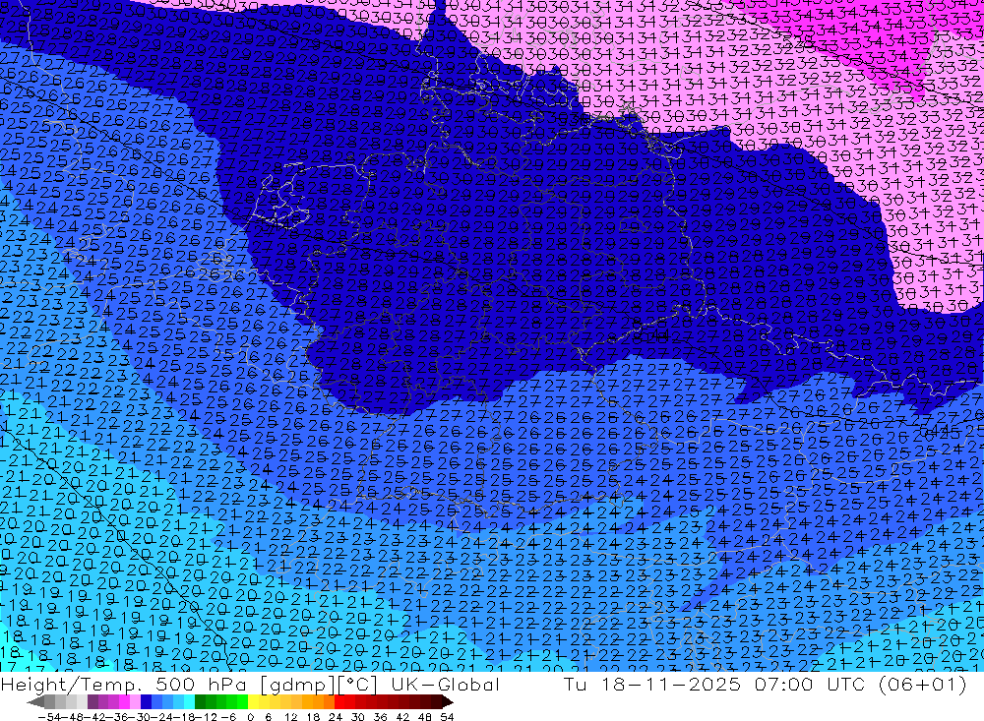
Task: Click the '[gdmp]' unit label
Action: click(x=295, y=685)
